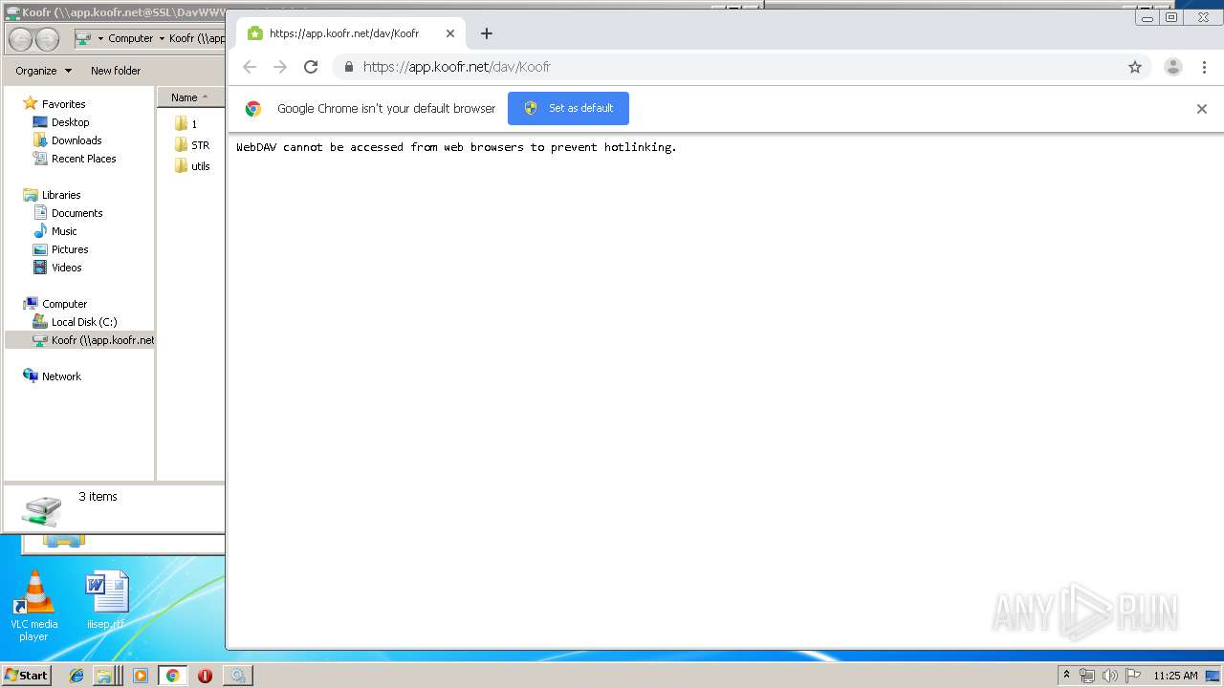Select the app.koofr.net/dav/Koofr tab
Image resolution: width=1224 pixels, height=688 pixels.
point(351,33)
